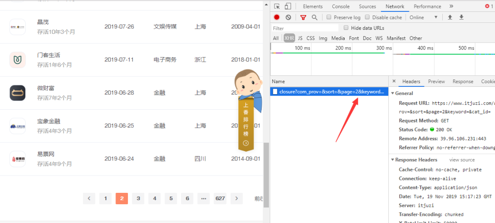Click the view source link
The image size is (495, 223).
click(x=462, y=160)
